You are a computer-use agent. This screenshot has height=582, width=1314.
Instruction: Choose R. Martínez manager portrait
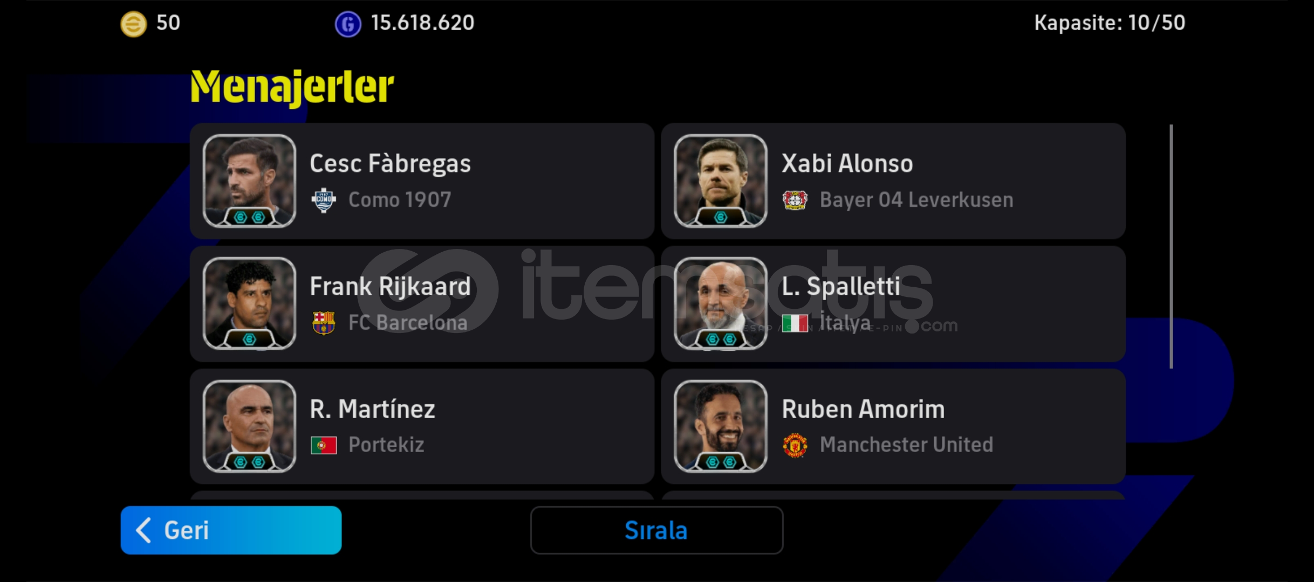[249, 426]
